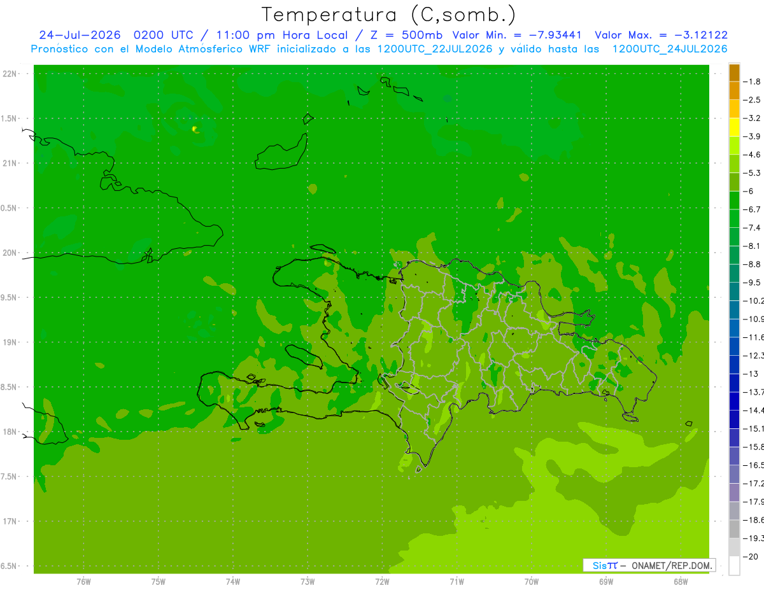Click the "-8.8" color scale value

tap(752, 264)
